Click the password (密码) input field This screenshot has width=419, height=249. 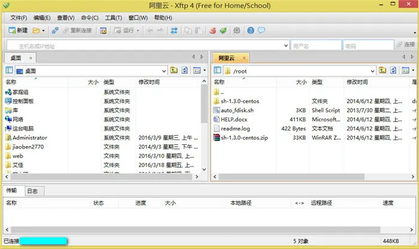[x=368, y=45]
